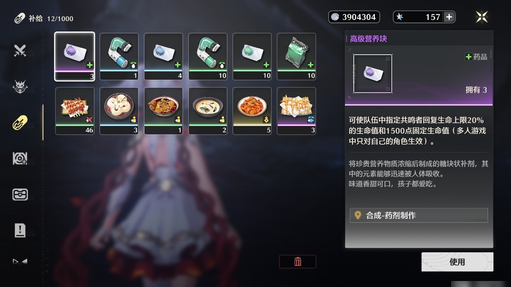
Task: Open the 合成-药剂制作 source link
Action: [419, 215]
